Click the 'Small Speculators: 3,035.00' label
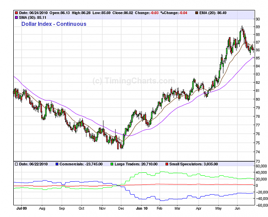The width and height of the screenshot is (268, 217). pos(194,164)
